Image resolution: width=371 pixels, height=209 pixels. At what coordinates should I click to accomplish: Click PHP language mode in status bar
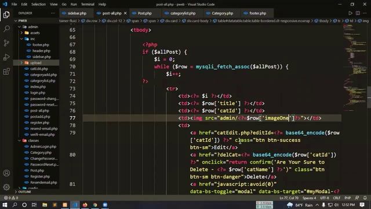point(348,197)
